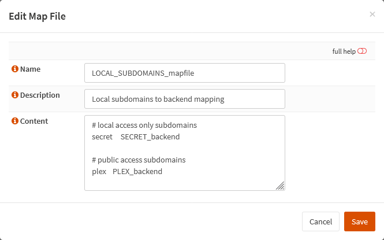
Task: Click the "# public access subdomains" comment
Action: point(139,160)
